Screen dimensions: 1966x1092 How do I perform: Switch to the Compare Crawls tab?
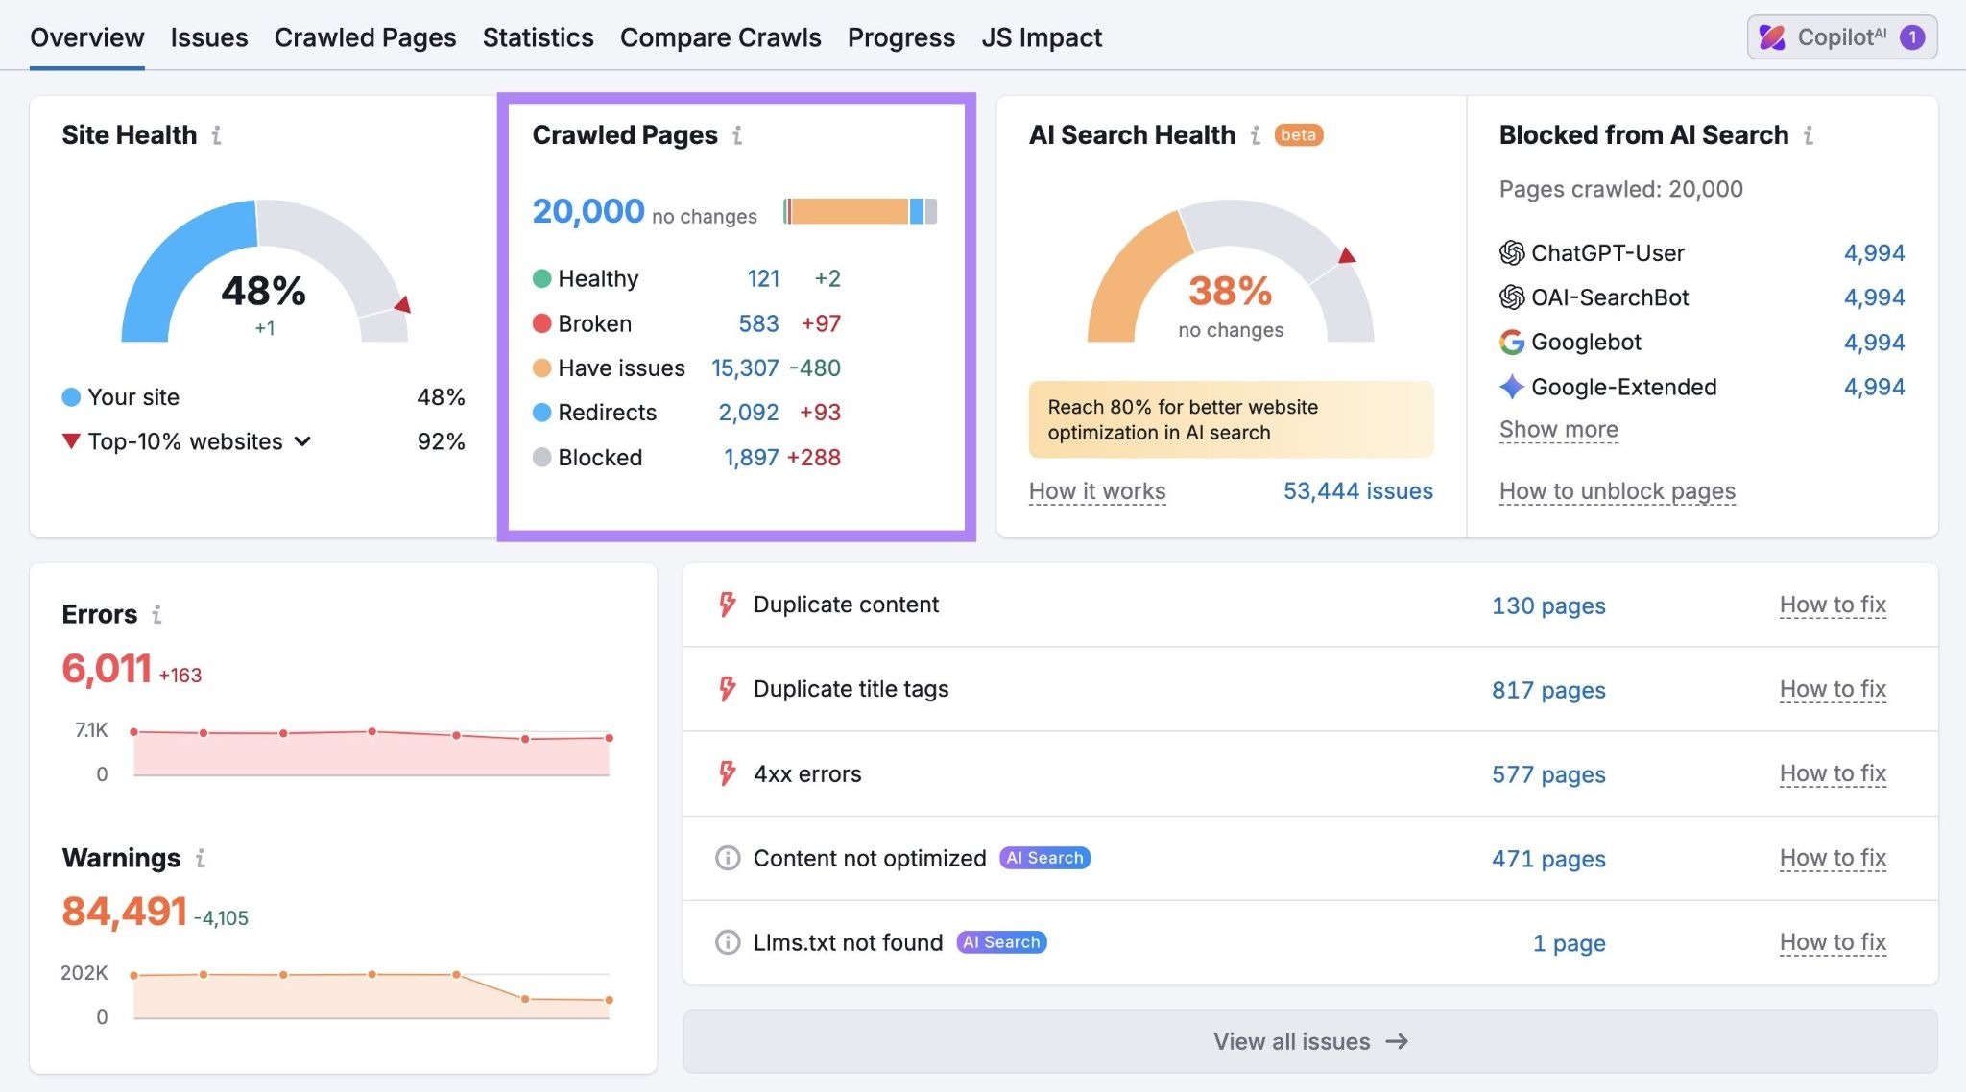[x=720, y=37]
